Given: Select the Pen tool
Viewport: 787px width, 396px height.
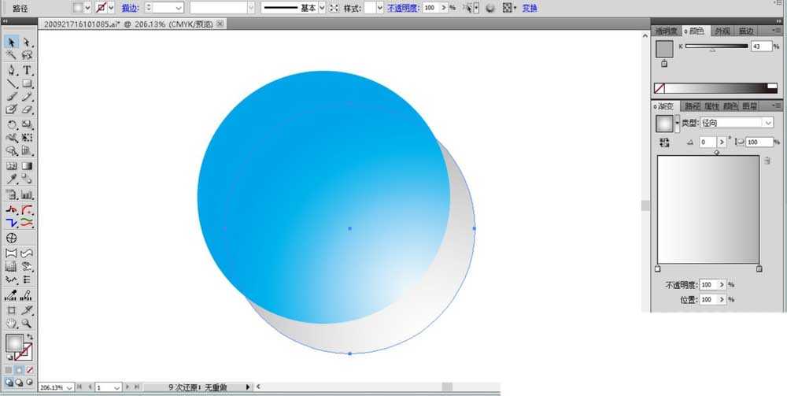Looking at the screenshot, I should [x=12, y=70].
